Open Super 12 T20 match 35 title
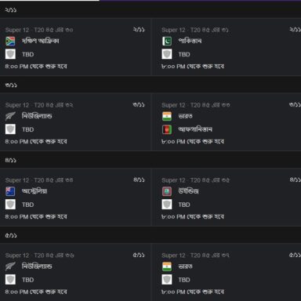Screen dimensions: 301x301 click(x=195, y=180)
